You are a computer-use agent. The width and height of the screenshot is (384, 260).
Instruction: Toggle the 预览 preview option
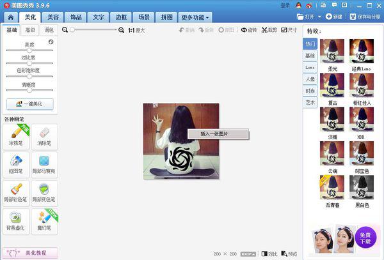289,254
